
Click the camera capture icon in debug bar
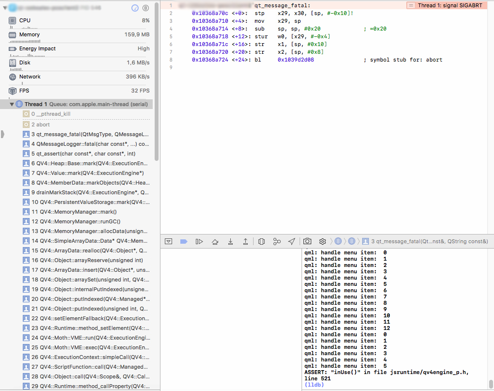point(307,241)
